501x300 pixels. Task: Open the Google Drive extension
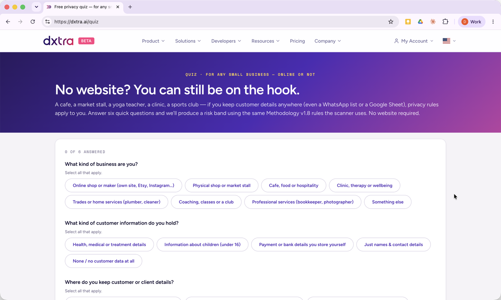(x=420, y=22)
